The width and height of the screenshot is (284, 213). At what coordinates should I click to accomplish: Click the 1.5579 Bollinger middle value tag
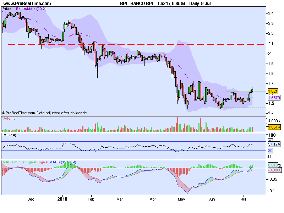click(274, 98)
